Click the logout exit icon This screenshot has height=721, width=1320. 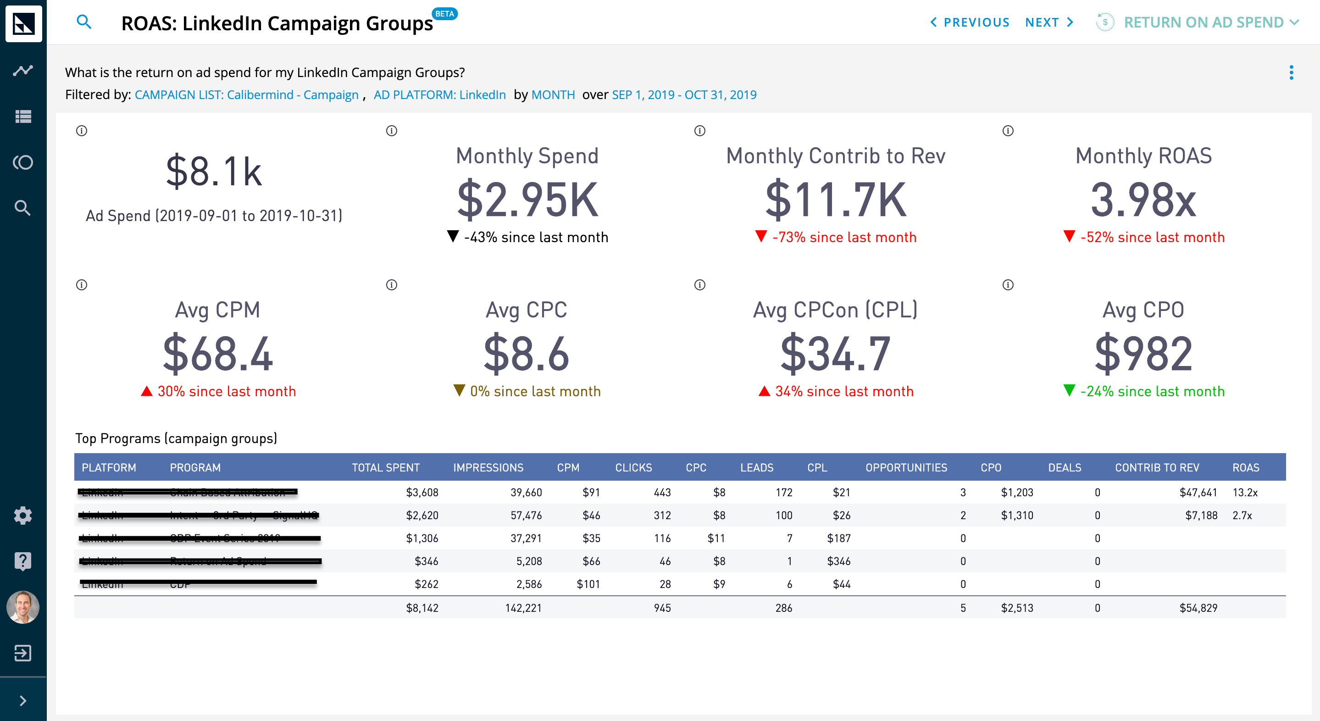(23, 654)
